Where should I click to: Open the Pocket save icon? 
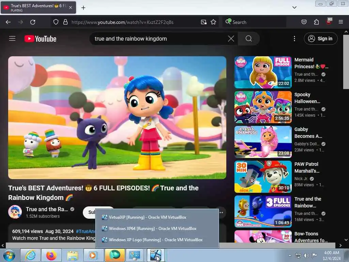point(304,22)
